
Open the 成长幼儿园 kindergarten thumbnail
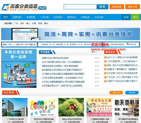point(43,107)
